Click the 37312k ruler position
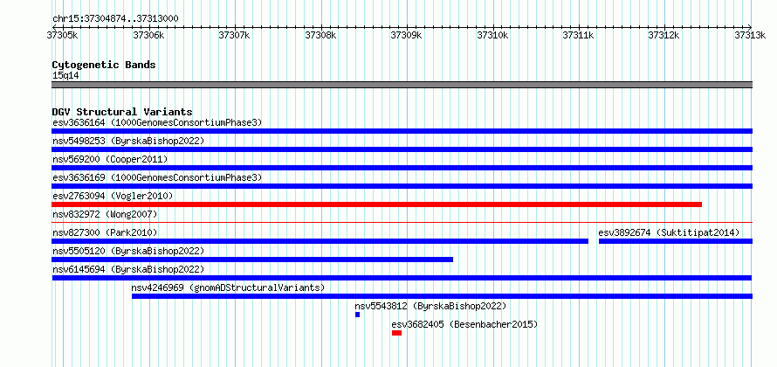This screenshot has width=777, height=367. pyautogui.click(x=664, y=35)
